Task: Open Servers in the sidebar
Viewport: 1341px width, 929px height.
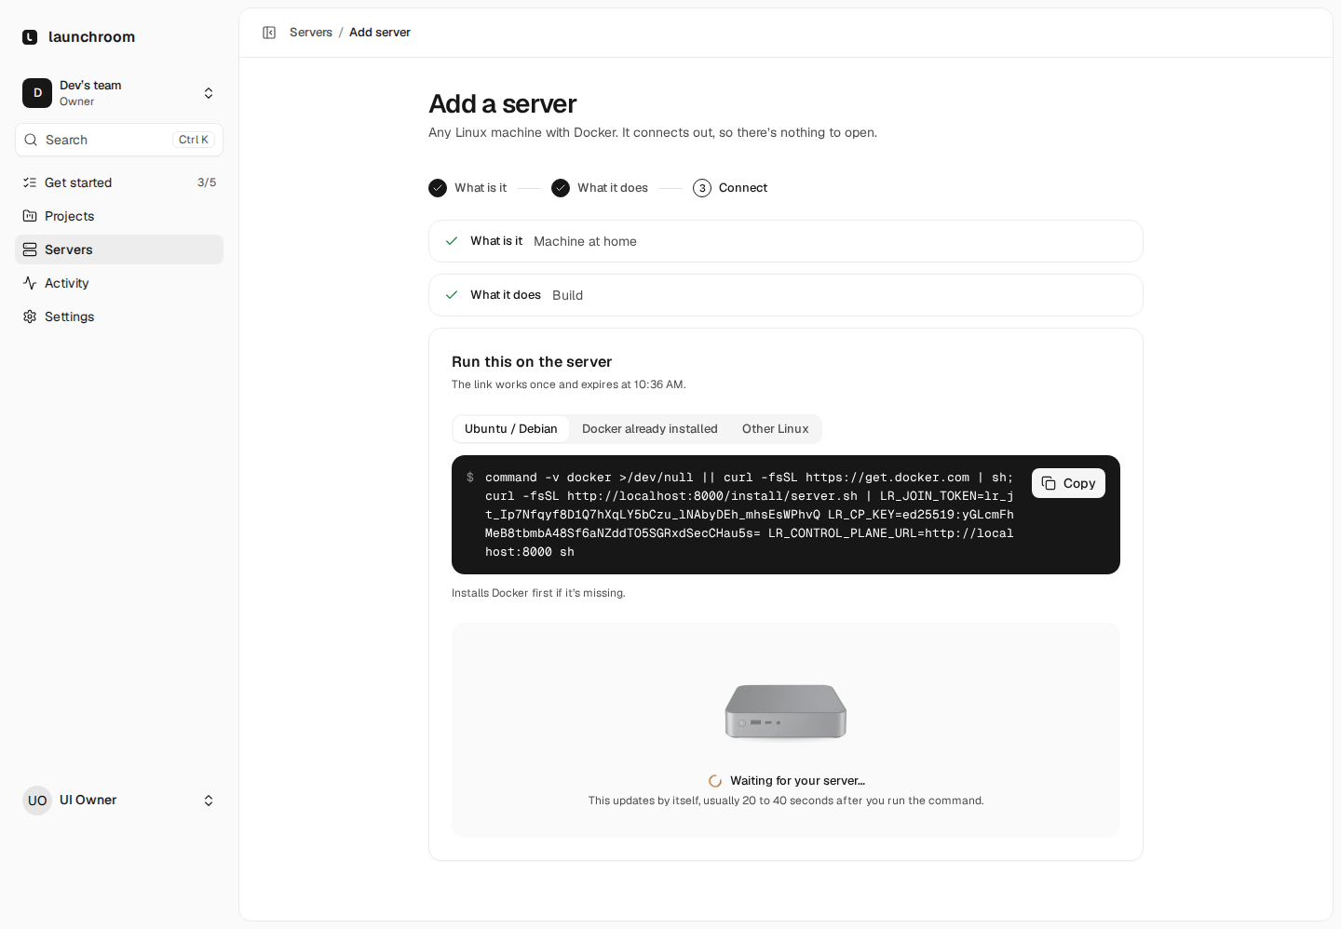Action: coord(119,249)
